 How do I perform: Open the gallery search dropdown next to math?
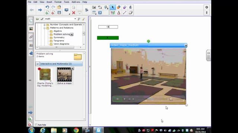coord(75,19)
